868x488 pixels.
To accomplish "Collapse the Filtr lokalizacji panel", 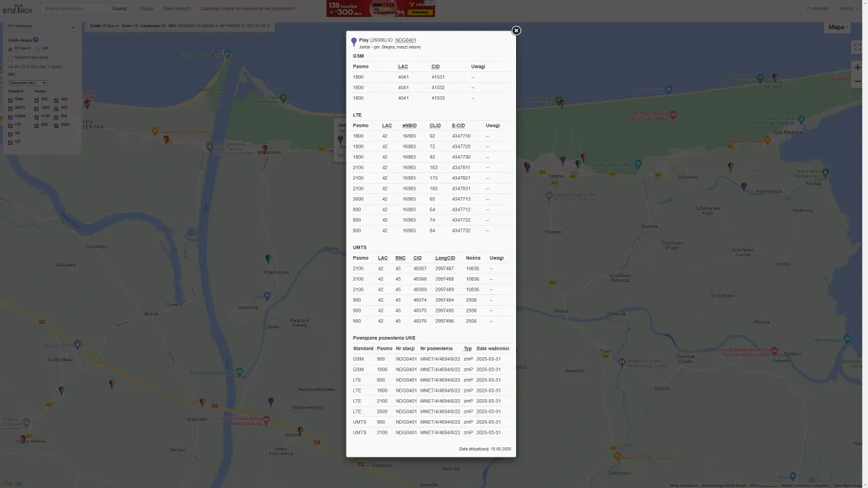I will tap(73, 27).
